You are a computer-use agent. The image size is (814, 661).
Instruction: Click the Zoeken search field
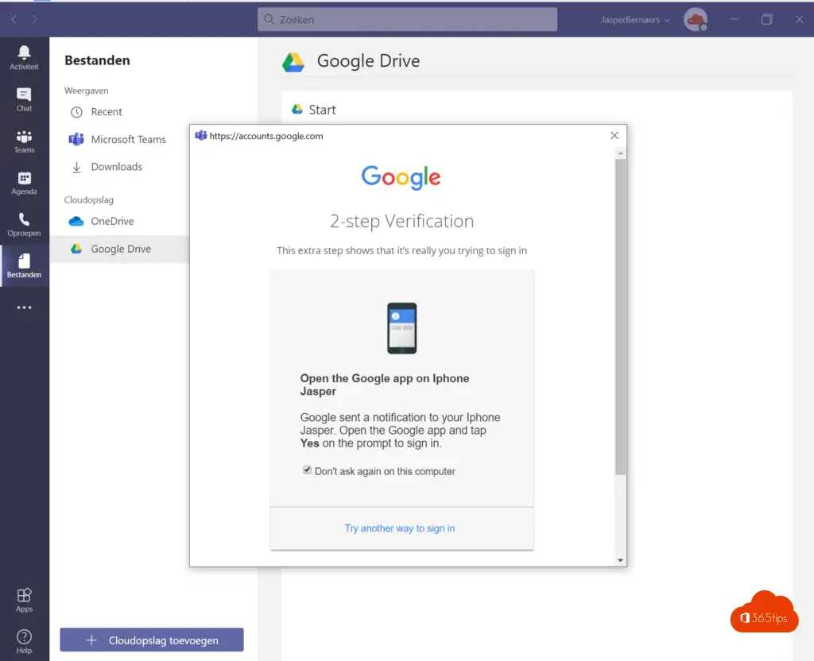(x=408, y=19)
